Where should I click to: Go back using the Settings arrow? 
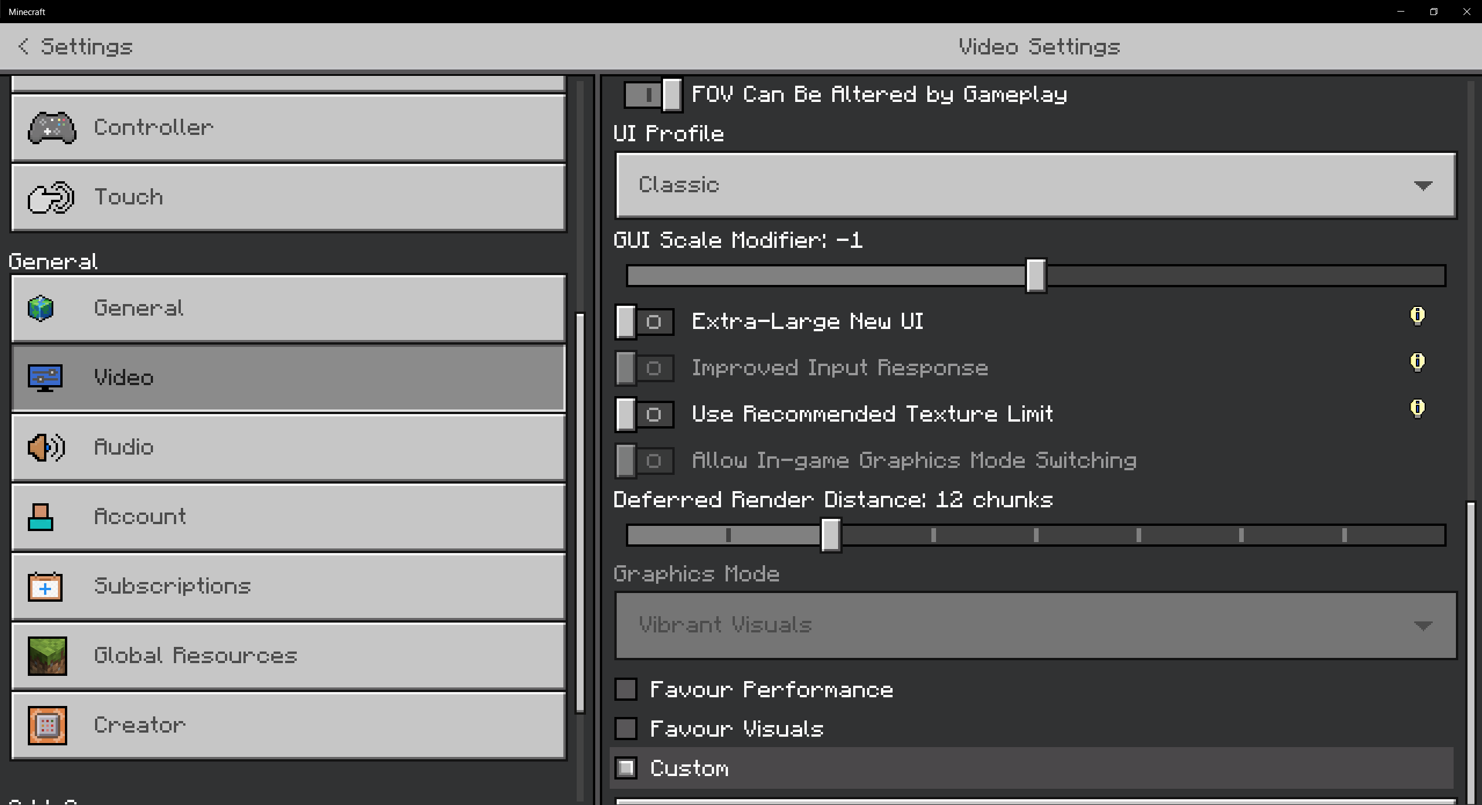(x=23, y=46)
